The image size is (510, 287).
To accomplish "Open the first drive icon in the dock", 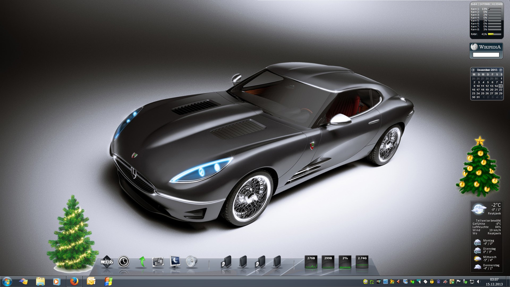I will (226, 261).
